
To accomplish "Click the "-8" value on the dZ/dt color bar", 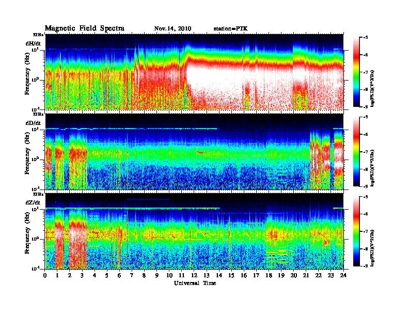I will tap(366, 249).
